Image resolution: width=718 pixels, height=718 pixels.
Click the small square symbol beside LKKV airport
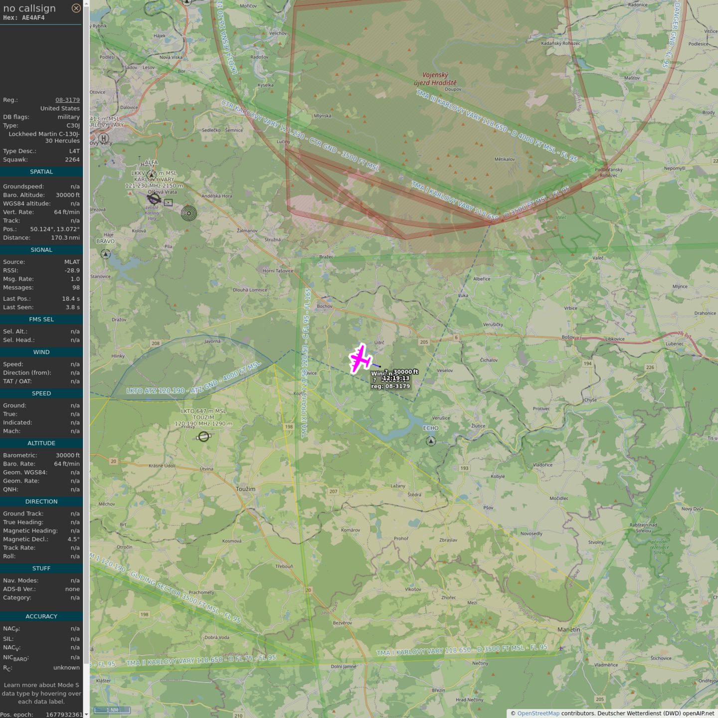pos(169,202)
